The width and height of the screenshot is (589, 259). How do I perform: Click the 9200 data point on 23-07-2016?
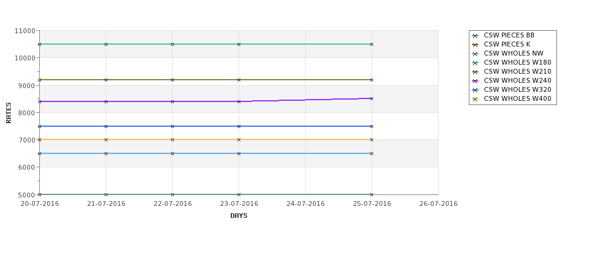coord(239,80)
